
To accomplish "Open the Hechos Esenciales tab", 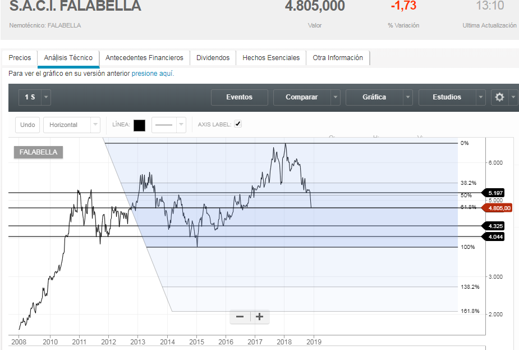I will (x=271, y=58).
